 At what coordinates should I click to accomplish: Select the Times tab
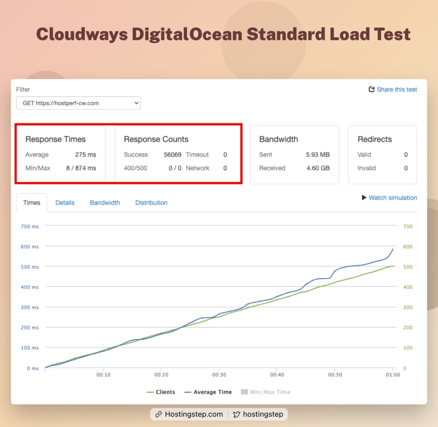click(32, 203)
